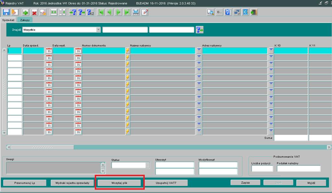Click the count query icon with question mark and 1.2

pos(90,12)
